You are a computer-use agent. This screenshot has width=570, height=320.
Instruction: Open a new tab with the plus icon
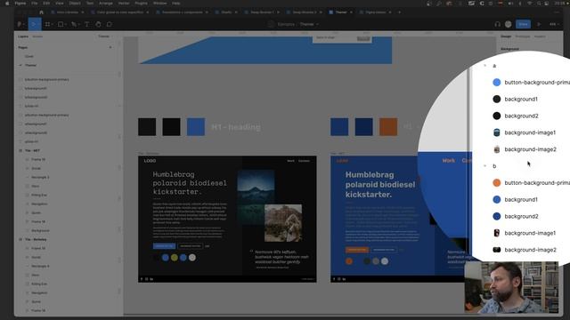tap(399, 12)
